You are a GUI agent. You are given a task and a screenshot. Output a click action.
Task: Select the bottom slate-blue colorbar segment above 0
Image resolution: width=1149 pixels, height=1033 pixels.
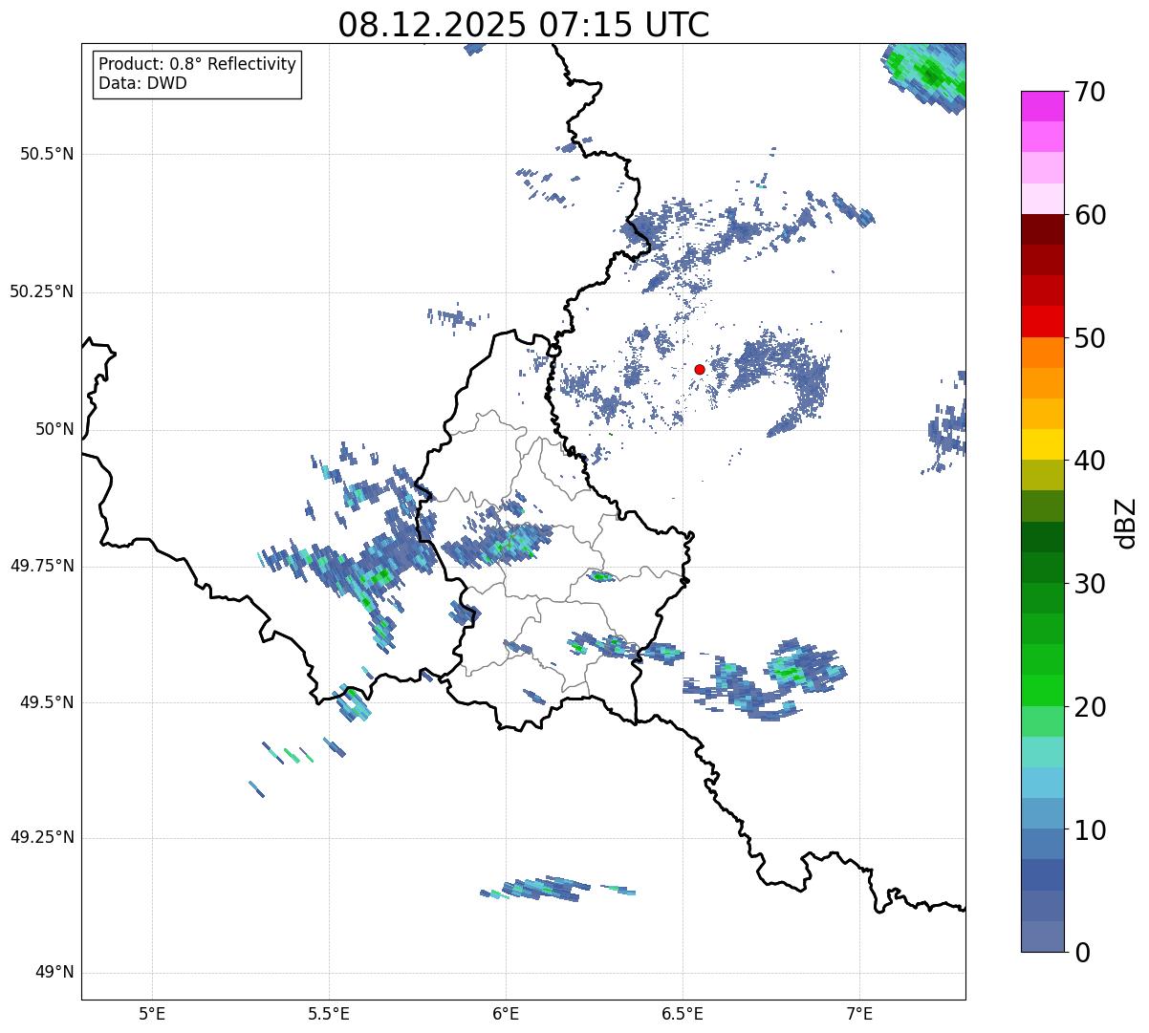(x=1042, y=936)
